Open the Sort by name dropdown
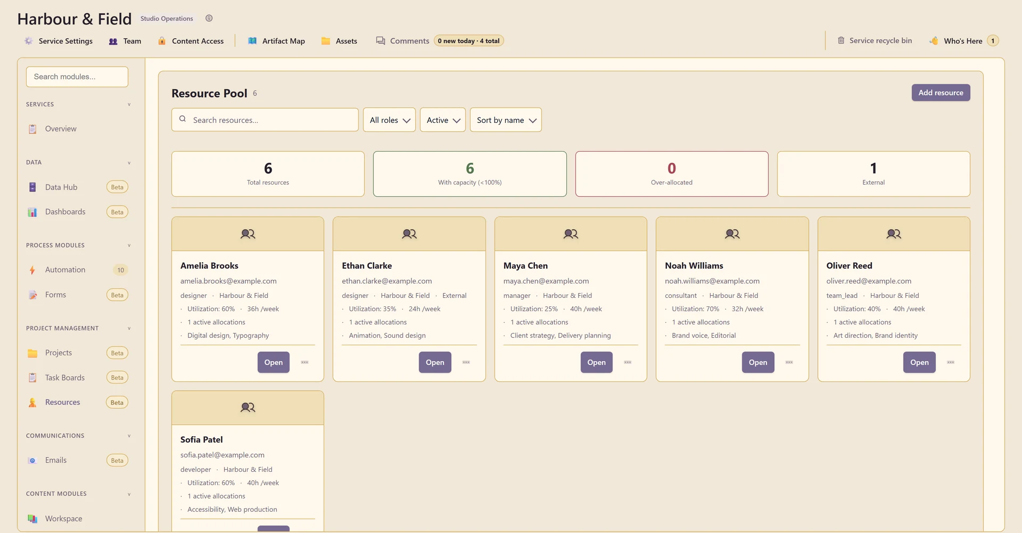 click(506, 120)
